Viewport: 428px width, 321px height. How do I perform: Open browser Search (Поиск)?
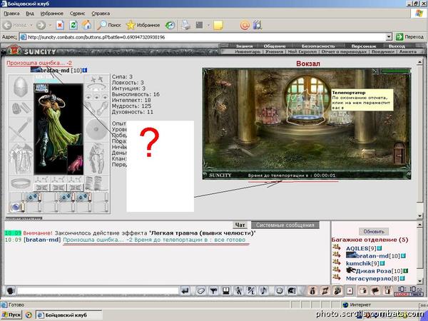[109, 25]
